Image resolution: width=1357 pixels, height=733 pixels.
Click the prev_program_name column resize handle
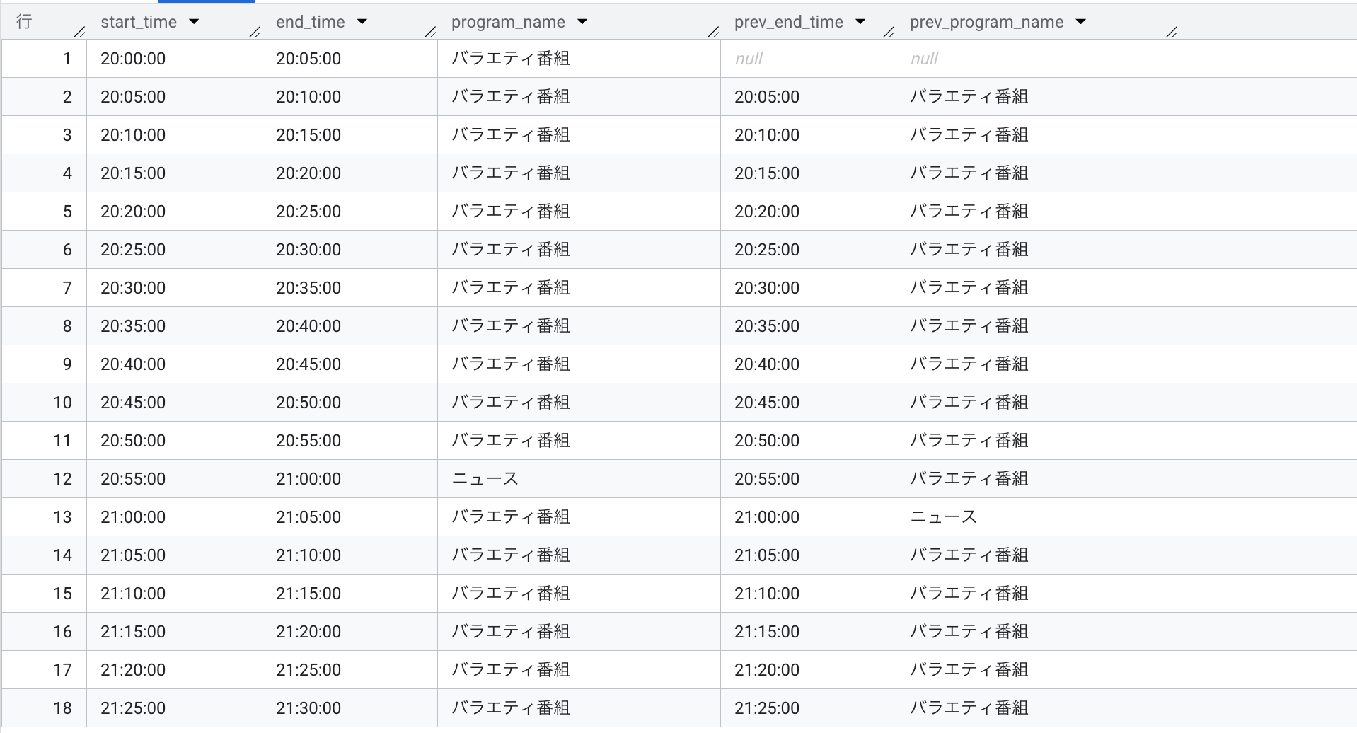tap(1172, 31)
